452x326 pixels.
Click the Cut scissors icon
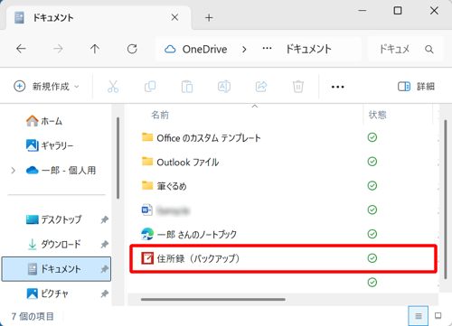tap(113, 87)
